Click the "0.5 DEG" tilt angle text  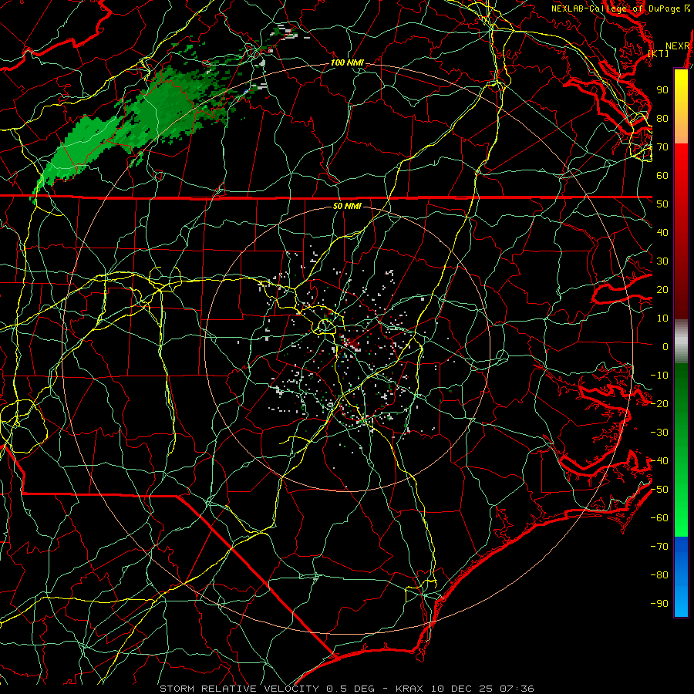pos(351,689)
